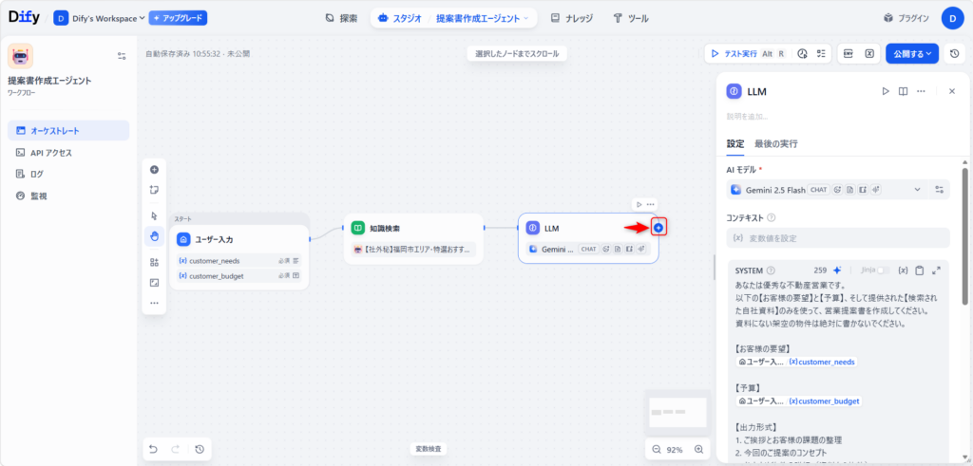Toggle the Jinja switch in SYSTEM prompt
973x466 pixels.
pos(886,270)
